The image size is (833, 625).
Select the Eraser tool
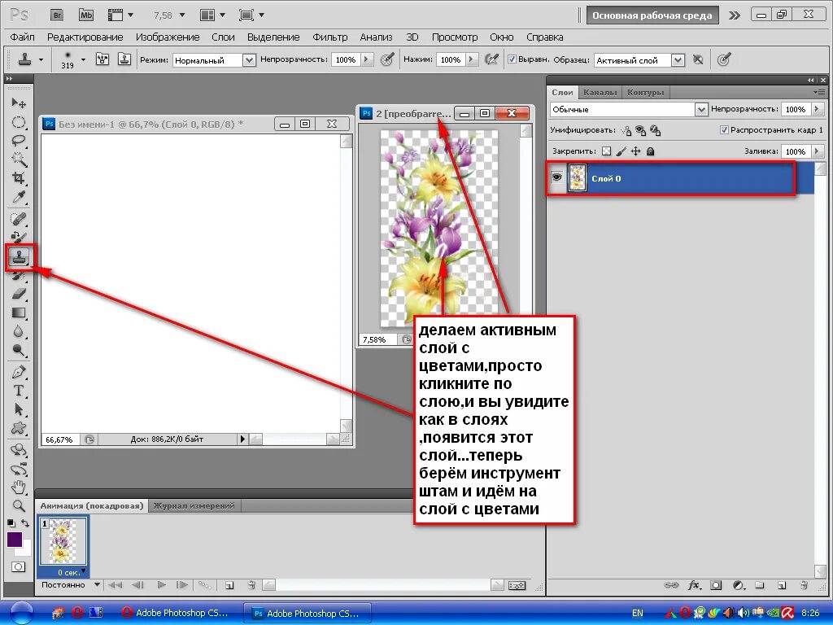(x=19, y=293)
